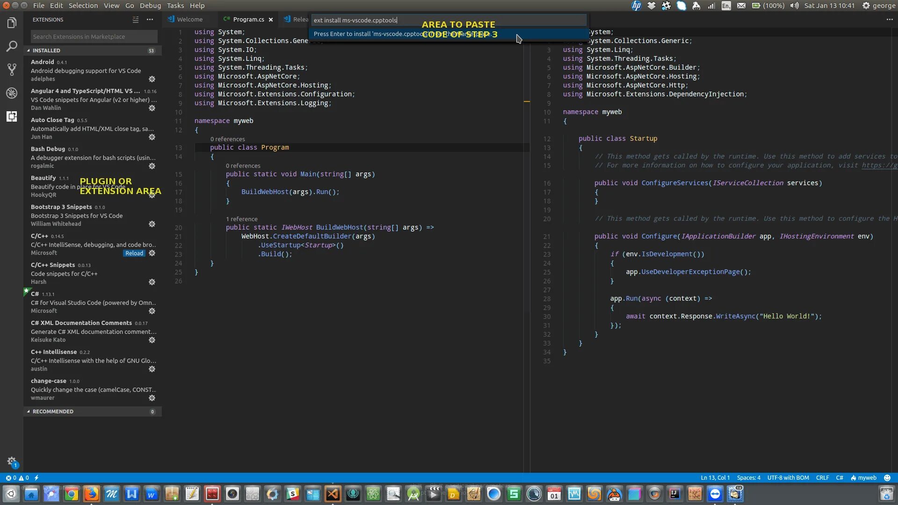Open the Explorer view in activity bar
The image size is (898, 505).
click(12, 23)
